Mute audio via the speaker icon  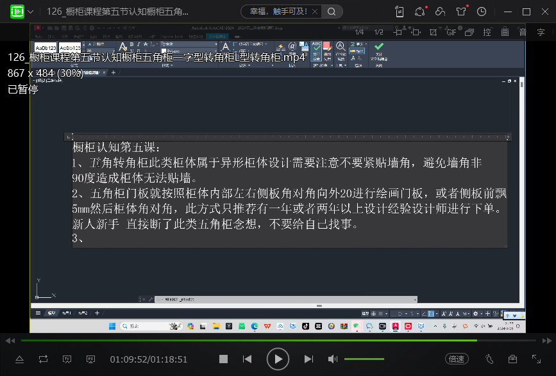333,359
